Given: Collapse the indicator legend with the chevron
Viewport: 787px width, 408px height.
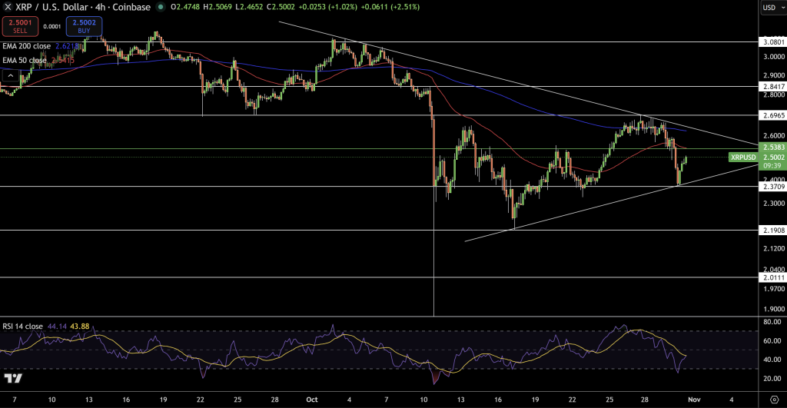Looking at the screenshot, I should coord(11,76).
